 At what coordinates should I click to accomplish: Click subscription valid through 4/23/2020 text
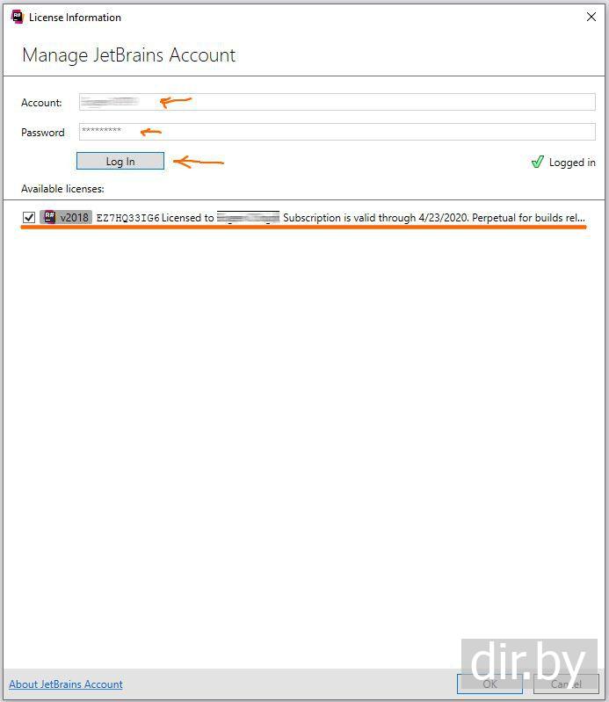[376, 218]
